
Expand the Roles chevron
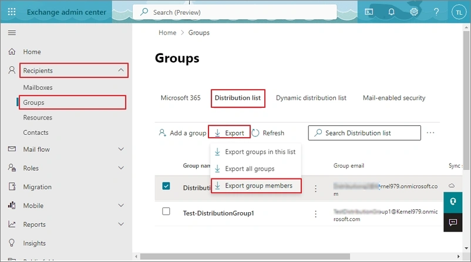click(x=121, y=168)
